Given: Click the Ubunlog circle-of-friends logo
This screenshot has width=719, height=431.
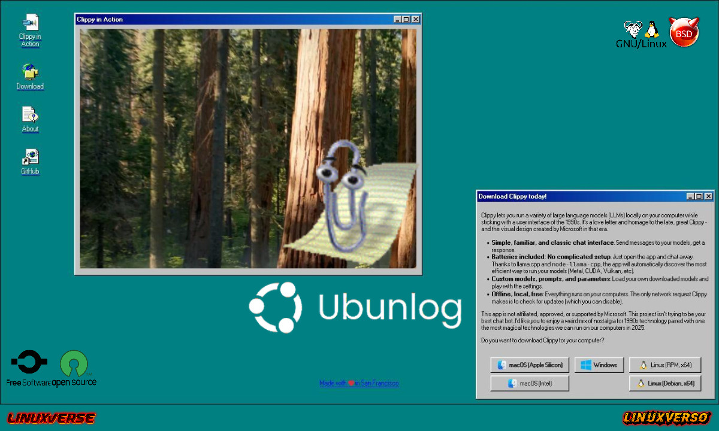Looking at the screenshot, I should pyautogui.click(x=275, y=308).
